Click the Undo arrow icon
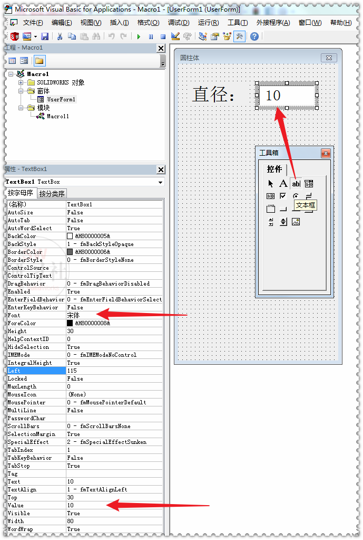Screen dimensions: 363x540 (x=111, y=36)
